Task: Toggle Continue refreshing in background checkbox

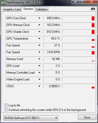Action: coord(6,110)
